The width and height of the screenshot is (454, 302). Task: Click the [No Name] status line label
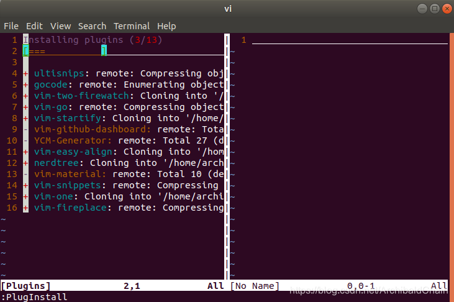(255, 286)
